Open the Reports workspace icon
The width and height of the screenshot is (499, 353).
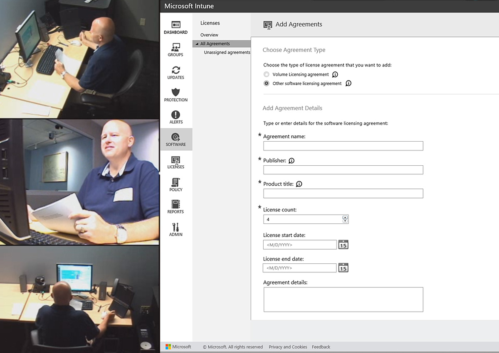pyautogui.click(x=175, y=204)
